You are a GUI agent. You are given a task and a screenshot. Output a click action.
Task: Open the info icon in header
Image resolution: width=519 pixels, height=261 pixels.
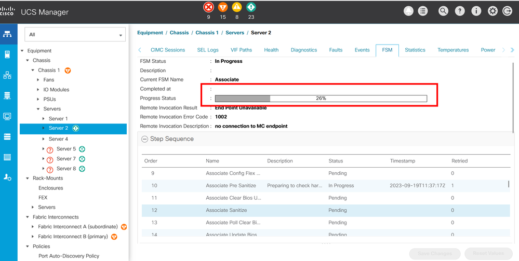tap(476, 11)
